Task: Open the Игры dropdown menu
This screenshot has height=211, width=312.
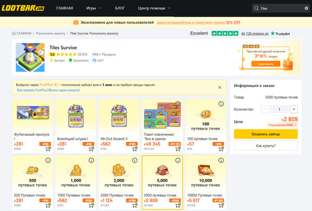Action: [x=94, y=8]
